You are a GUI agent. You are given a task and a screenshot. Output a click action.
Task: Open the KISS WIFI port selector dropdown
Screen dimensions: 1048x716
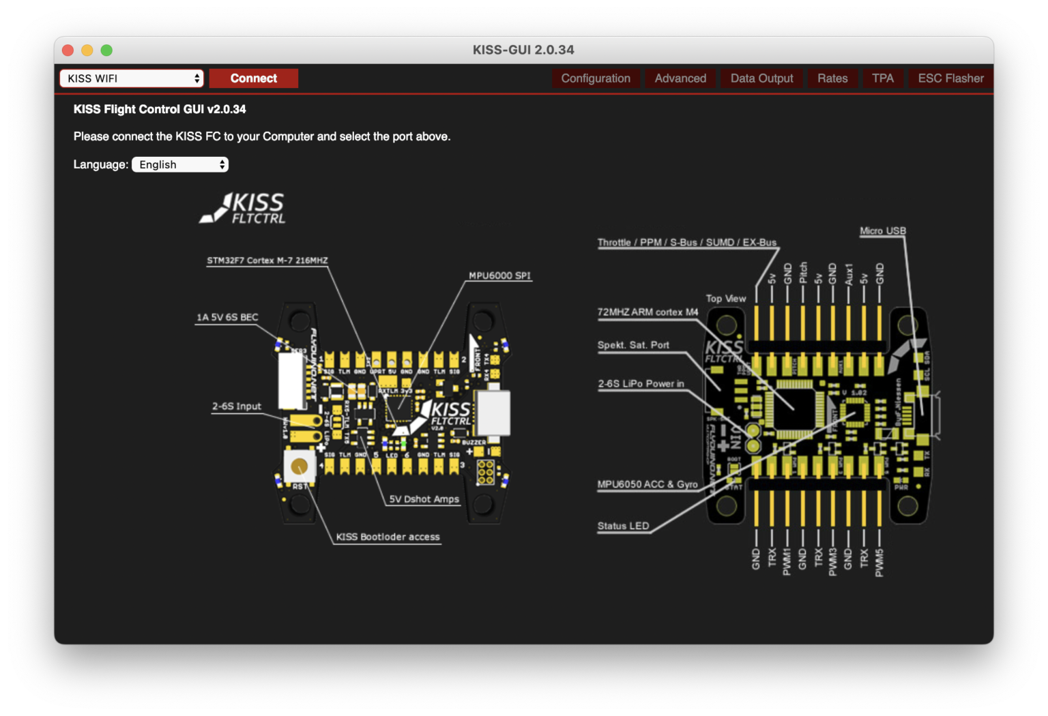pos(131,78)
